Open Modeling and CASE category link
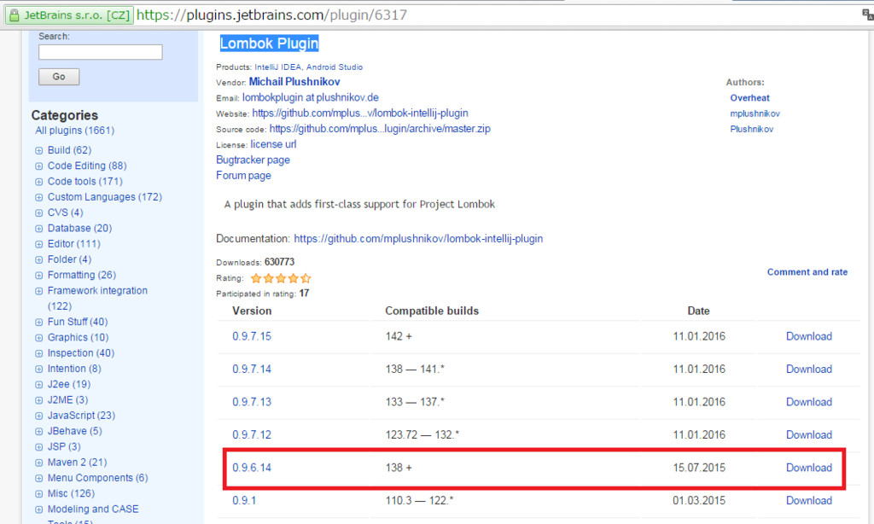The height and width of the screenshot is (524, 874). pyautogui.click(x=93, y=509)
